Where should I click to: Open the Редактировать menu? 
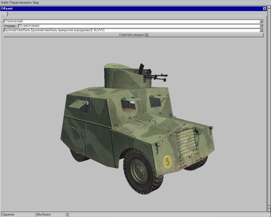(21, 3)
